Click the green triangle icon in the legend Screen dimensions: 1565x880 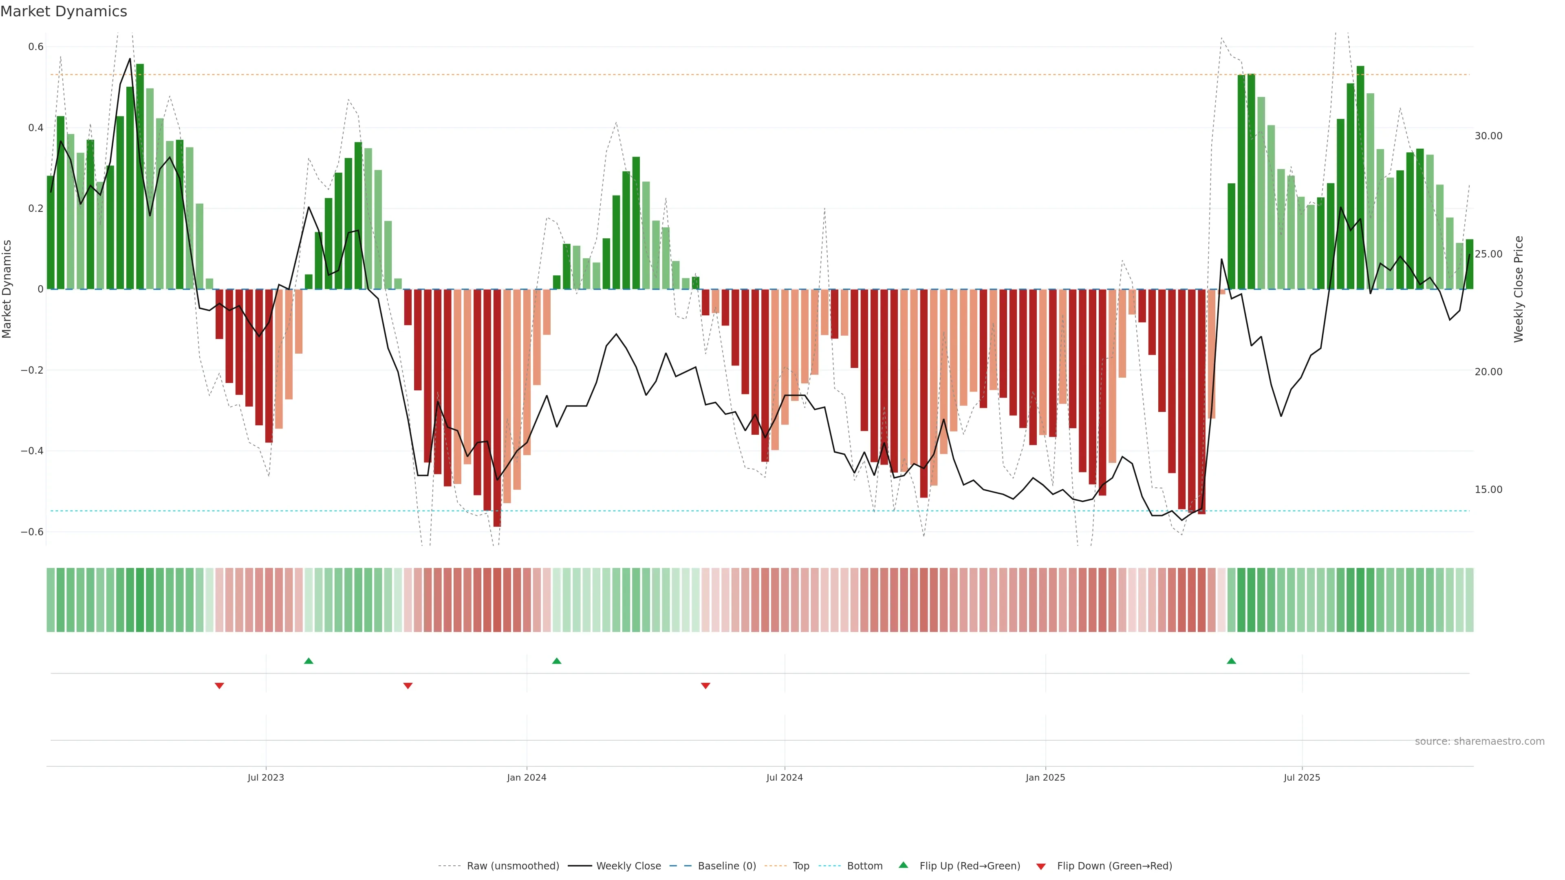click(x=904, y=865)
